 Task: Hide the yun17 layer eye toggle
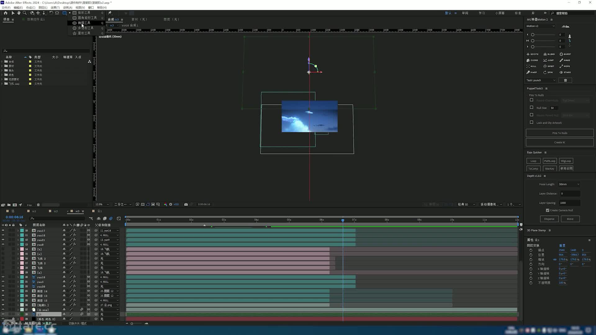[3, 231]
